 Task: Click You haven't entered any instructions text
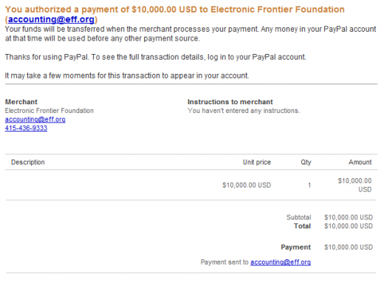tap(244, 111)
